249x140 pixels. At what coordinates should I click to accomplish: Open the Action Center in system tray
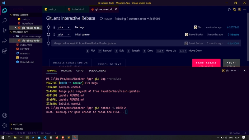244,138
